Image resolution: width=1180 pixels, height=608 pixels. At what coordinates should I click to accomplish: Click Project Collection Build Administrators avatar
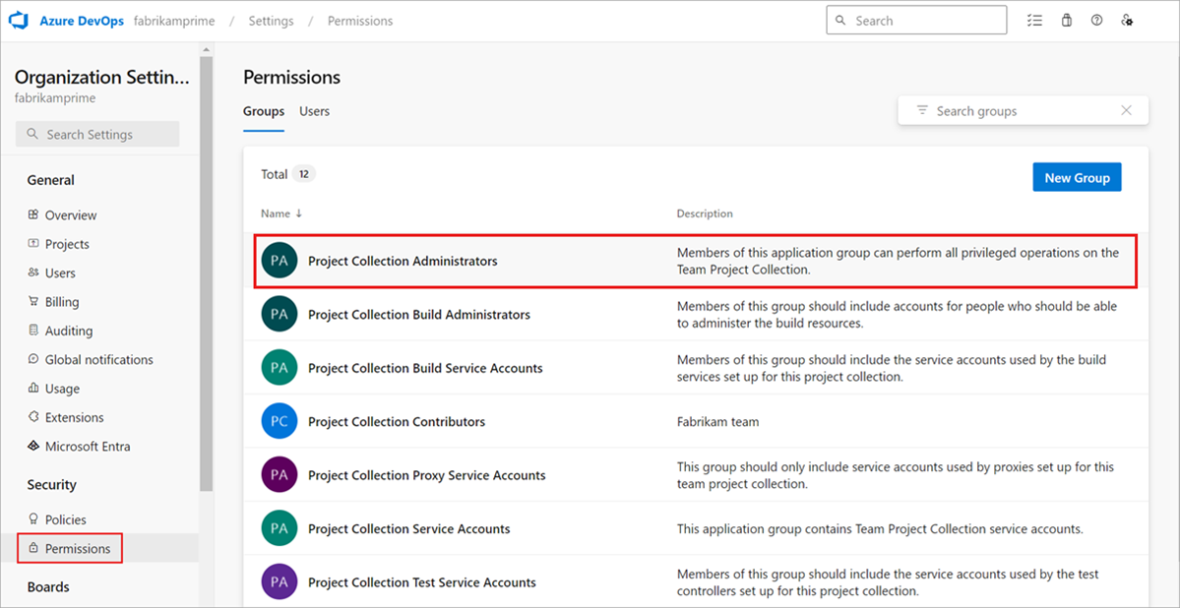(x=279, y=314)
